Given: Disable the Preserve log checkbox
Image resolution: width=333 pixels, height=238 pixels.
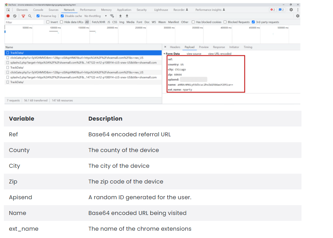Looking at the screenshot, I should (38, 16).
